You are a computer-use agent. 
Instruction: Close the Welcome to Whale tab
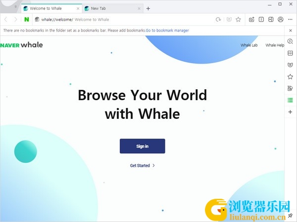pyautogui.click(x=78, y=8)
